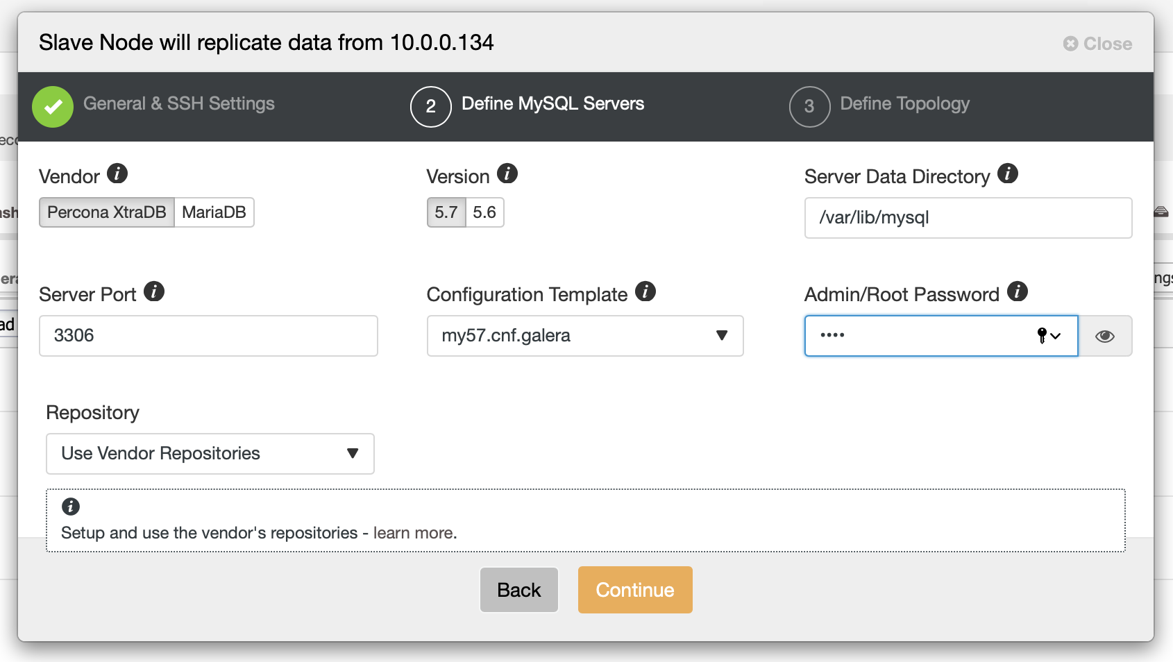Show password with the eye toggle
This screenshot has height=662, width=1173.
tap(1105, 336)
